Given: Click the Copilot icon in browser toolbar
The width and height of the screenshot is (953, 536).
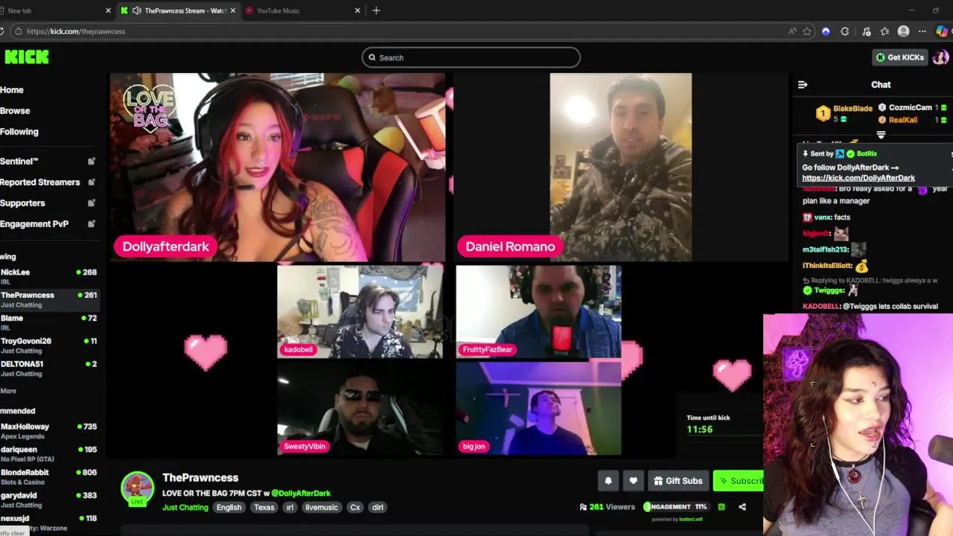Looking at the screenshot, I should 942,31.
